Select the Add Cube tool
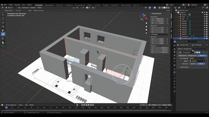 (3, 46)
